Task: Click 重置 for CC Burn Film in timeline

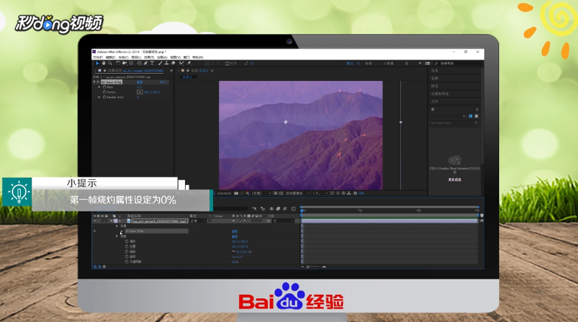Action: 234,231
